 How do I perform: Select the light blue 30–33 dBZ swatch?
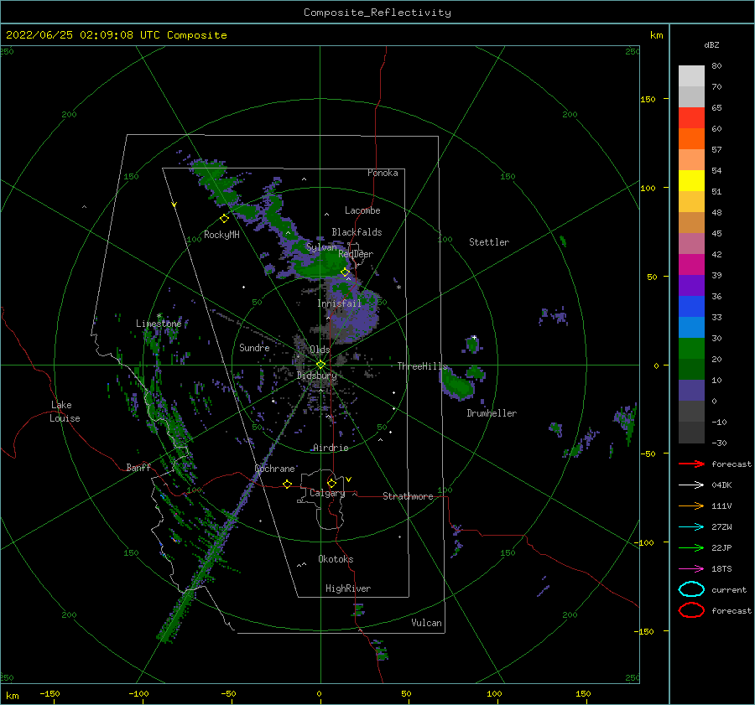691,327
